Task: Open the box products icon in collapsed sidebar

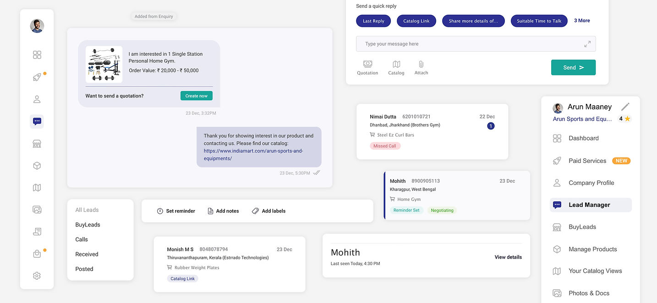Action: 37,166
